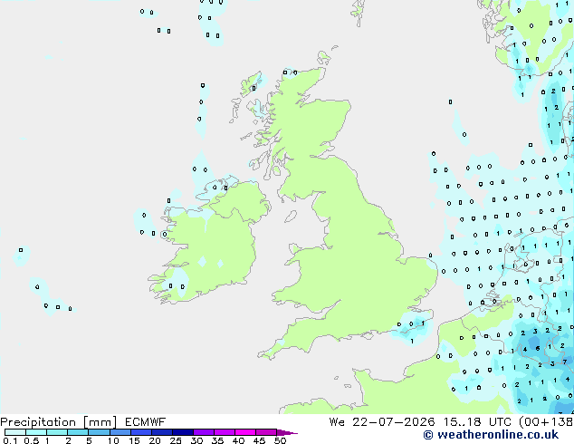Viewport: 574px width, 444px height.
Task: Select the 0.5–1 mm legend swatch
Action: pyautogui.click(x=36, y=432)
